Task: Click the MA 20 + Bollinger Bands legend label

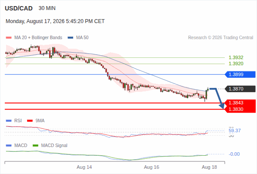Action: (38, 38)
